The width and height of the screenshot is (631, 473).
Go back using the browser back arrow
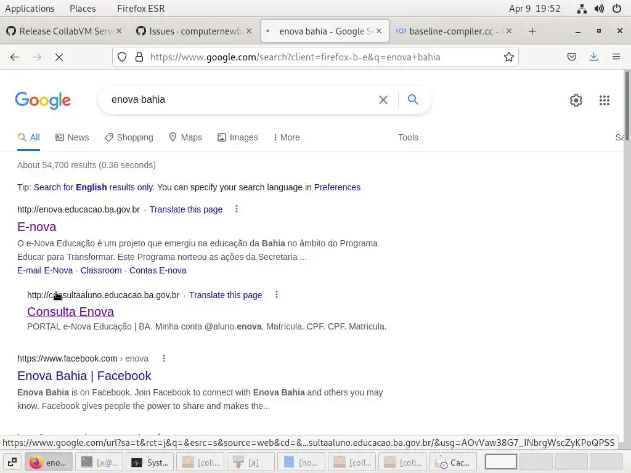click(x=15, y=57)
